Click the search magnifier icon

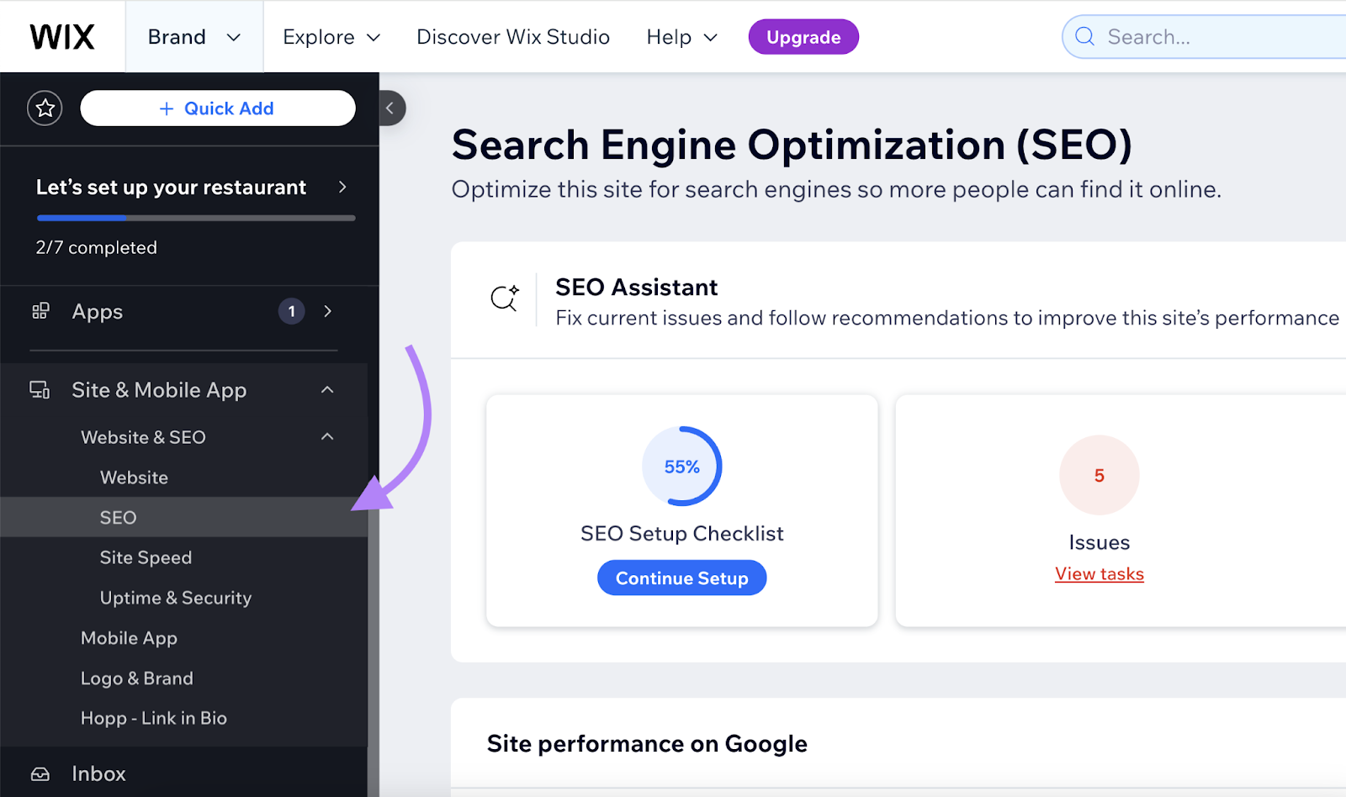[x=1085, y=36]
